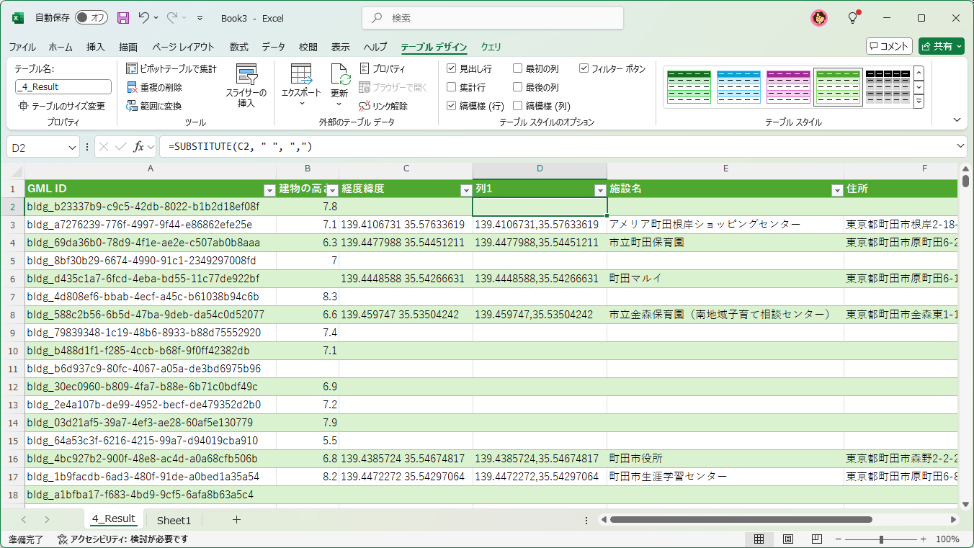This screenshot has width=974, height=548.
Task: Zoom out with minus button
Action: pos(839,539)
